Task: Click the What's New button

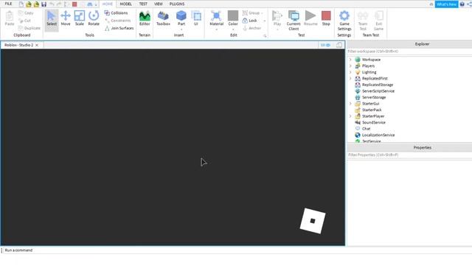Action: point(446,4)
